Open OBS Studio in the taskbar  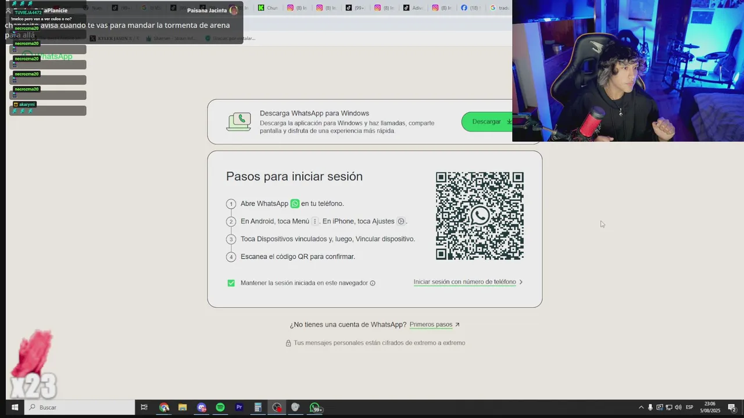pos(277,408)
